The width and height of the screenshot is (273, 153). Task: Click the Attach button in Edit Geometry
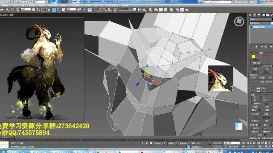[254, 110]
